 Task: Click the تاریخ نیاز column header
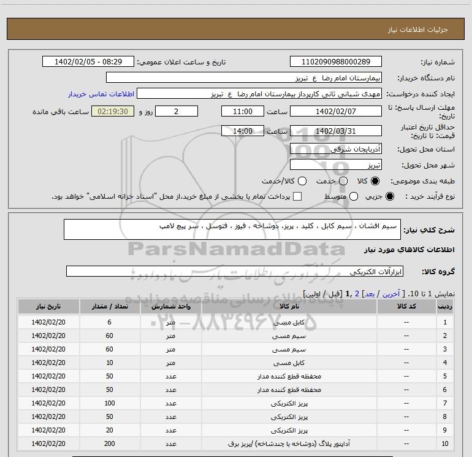pos(48,306)
